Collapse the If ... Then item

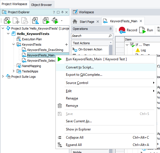127,45
